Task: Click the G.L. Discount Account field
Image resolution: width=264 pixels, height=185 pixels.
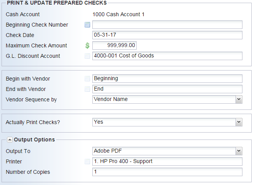Action: 167,56
